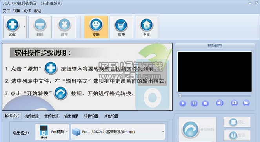Viewport: 260px width, 142px height.
Task: Stop the preview video playback
Action: click(205, 103)
